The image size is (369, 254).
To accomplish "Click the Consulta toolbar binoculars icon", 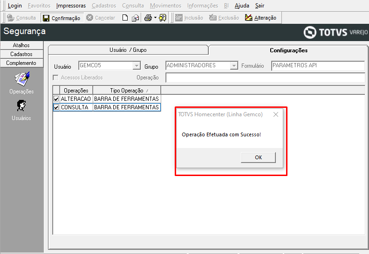I will pyautogui.click(x=11, y=18).
